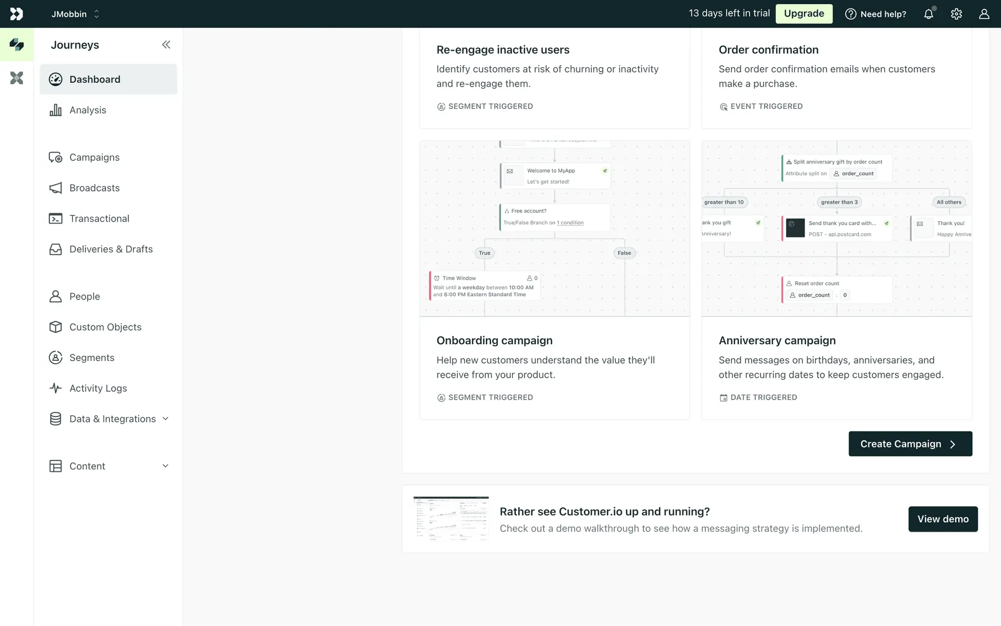Open the JMobbin workspace switcher
This screenshot has height=626, width=1001.
click(76, 14)
